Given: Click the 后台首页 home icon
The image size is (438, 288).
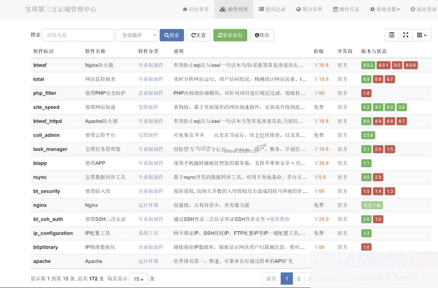Looking at the screenshot, I should (184, 9).
